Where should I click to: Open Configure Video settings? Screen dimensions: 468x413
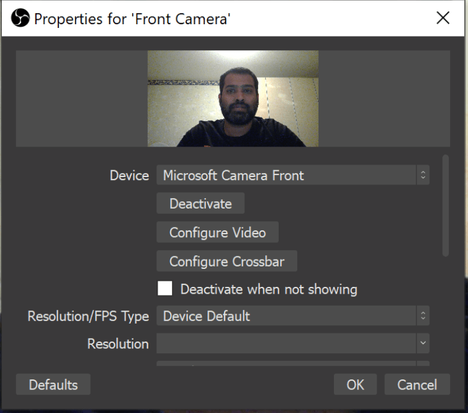click(217, 232)
